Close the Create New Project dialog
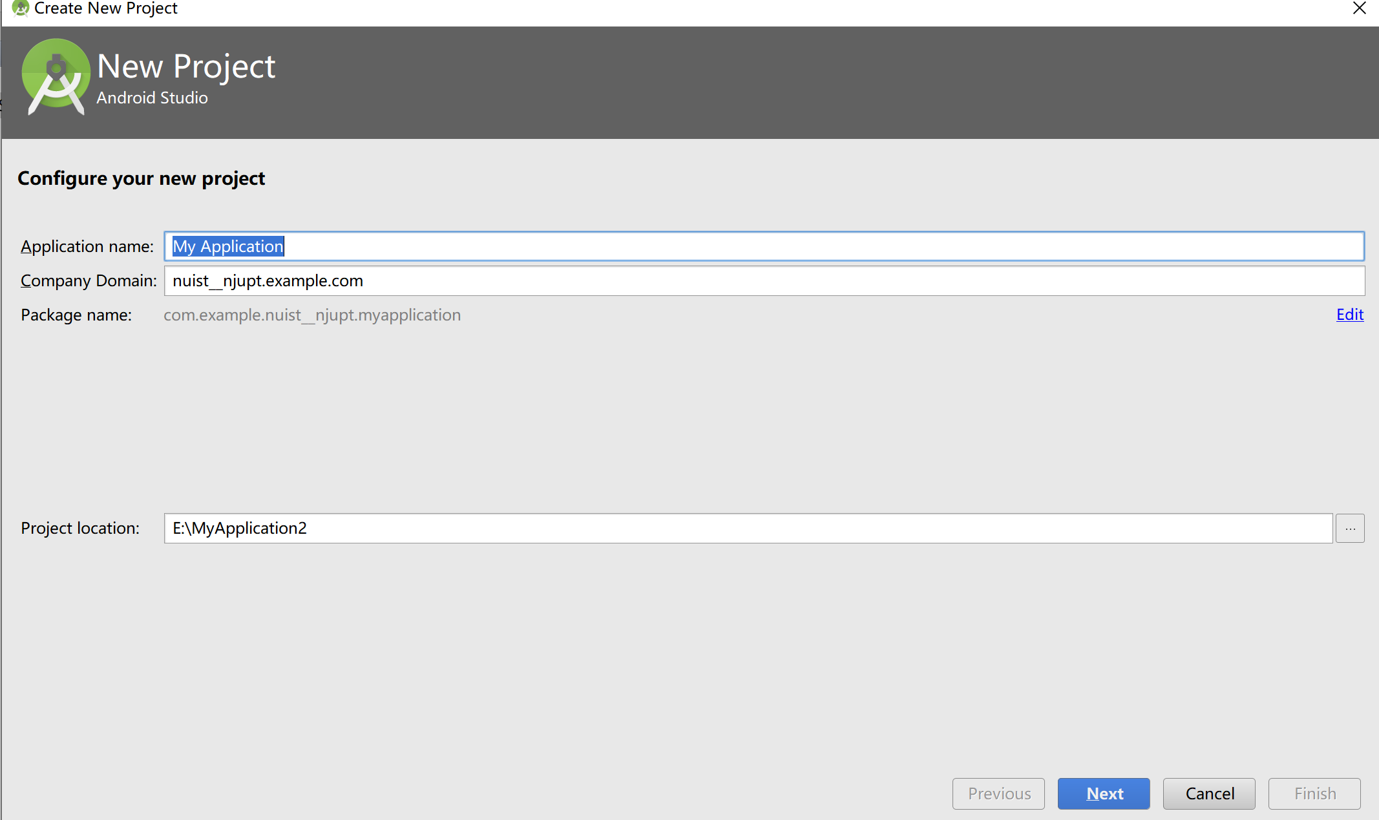 pyautogui.click(x=1360, y=8)
